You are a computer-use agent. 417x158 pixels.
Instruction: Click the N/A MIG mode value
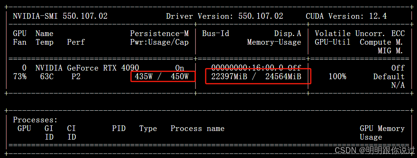[x=398, y=85]
